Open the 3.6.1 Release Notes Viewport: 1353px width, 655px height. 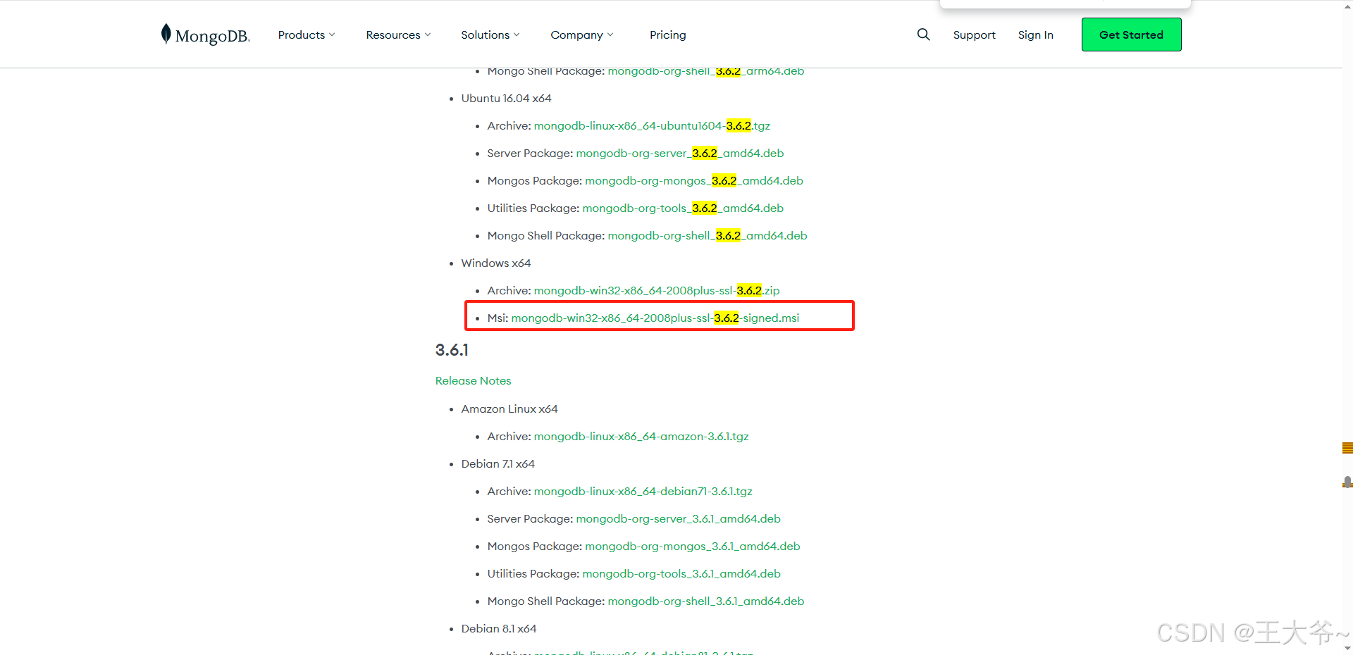pos(473,380)
